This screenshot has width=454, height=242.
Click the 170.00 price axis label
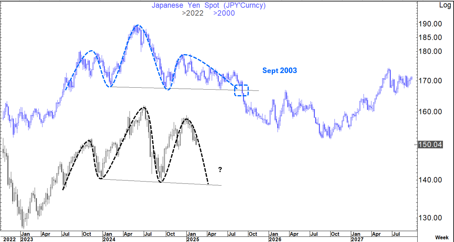(x=431, y=81)
